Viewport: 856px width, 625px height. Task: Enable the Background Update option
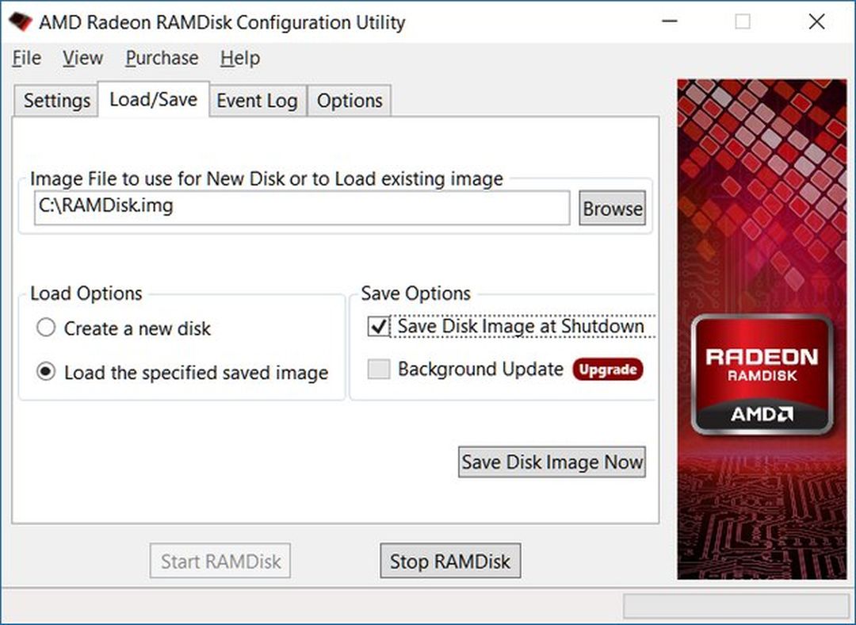[x=378, y=369]
